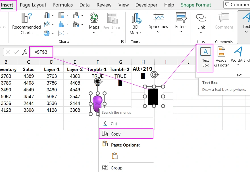Click the Comments button at top right
Viewport: 250px width, 172px height.
pyautogui.click(x=237, y=5)
